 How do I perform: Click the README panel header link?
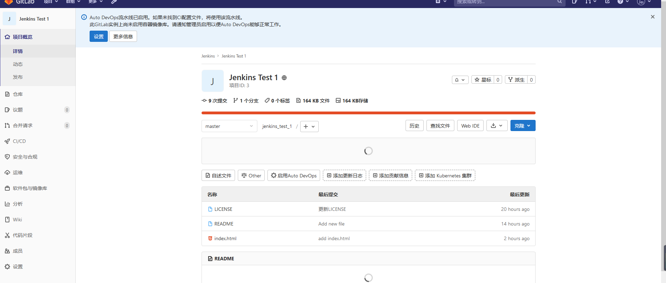(x=224, y=259)
